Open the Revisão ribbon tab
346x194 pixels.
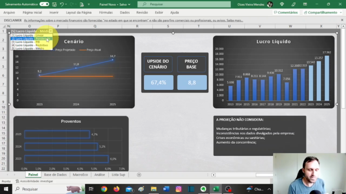click(x=142, y=12)
